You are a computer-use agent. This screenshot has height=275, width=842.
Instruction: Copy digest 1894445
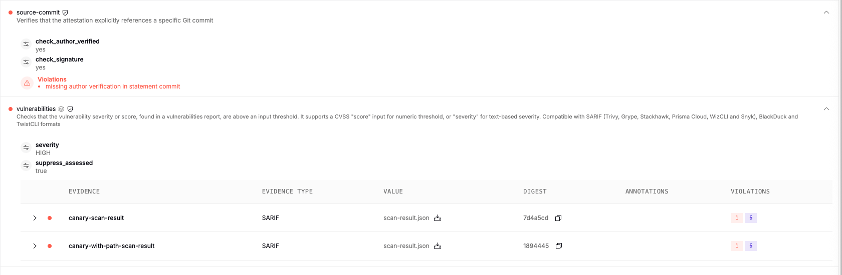[x=559, y=246]
